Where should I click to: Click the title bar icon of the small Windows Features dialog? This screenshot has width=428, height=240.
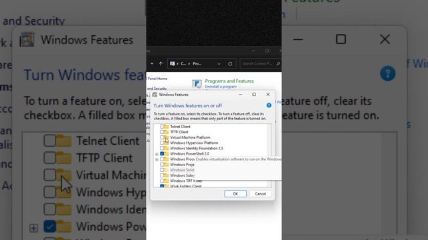(154, 95)
